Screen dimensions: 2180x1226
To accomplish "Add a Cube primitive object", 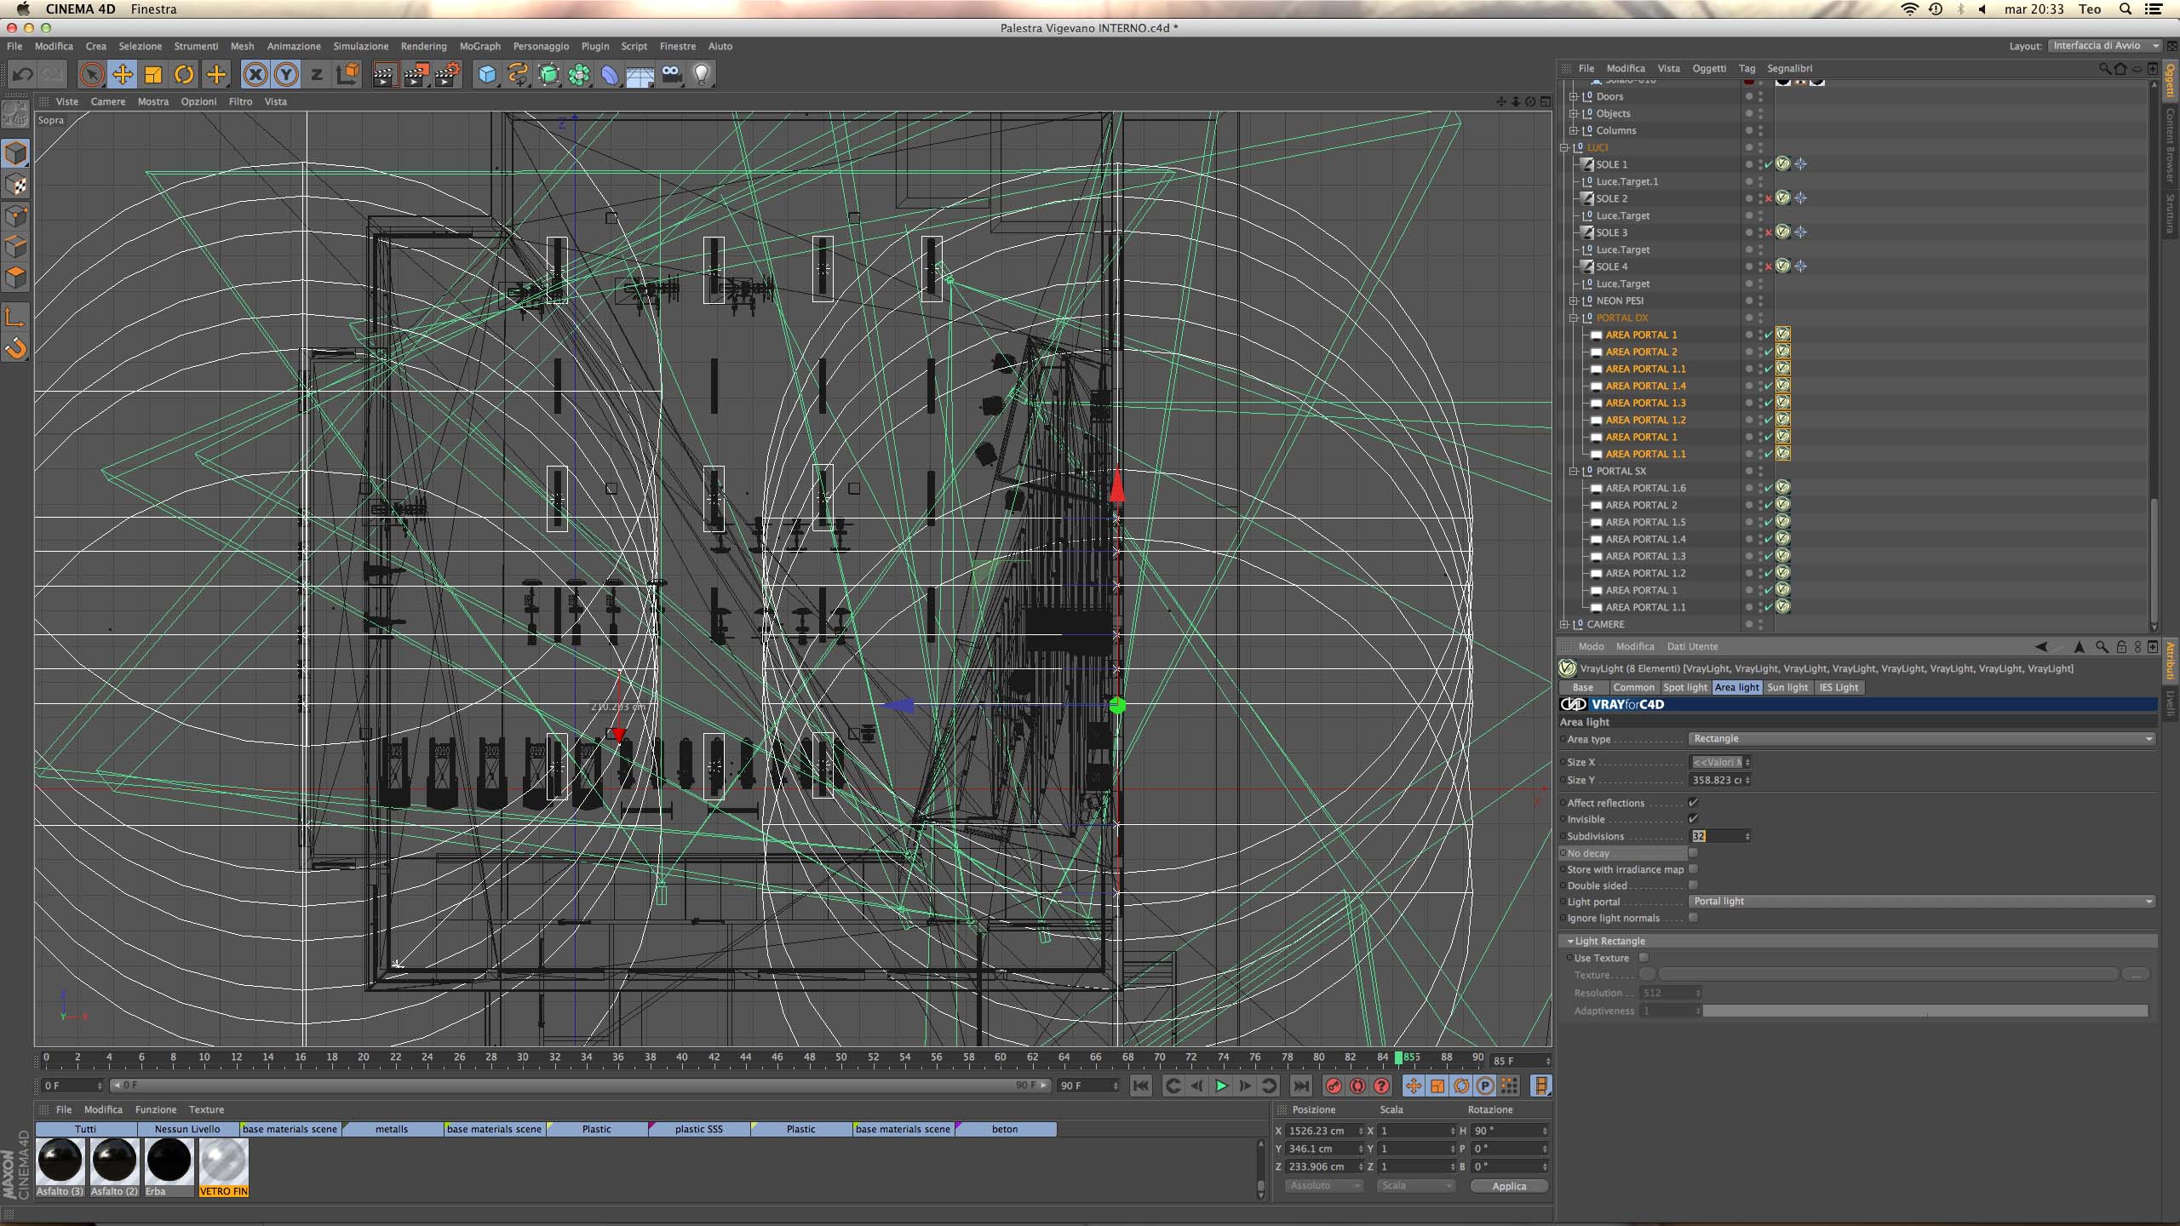I will coord(487,75).
